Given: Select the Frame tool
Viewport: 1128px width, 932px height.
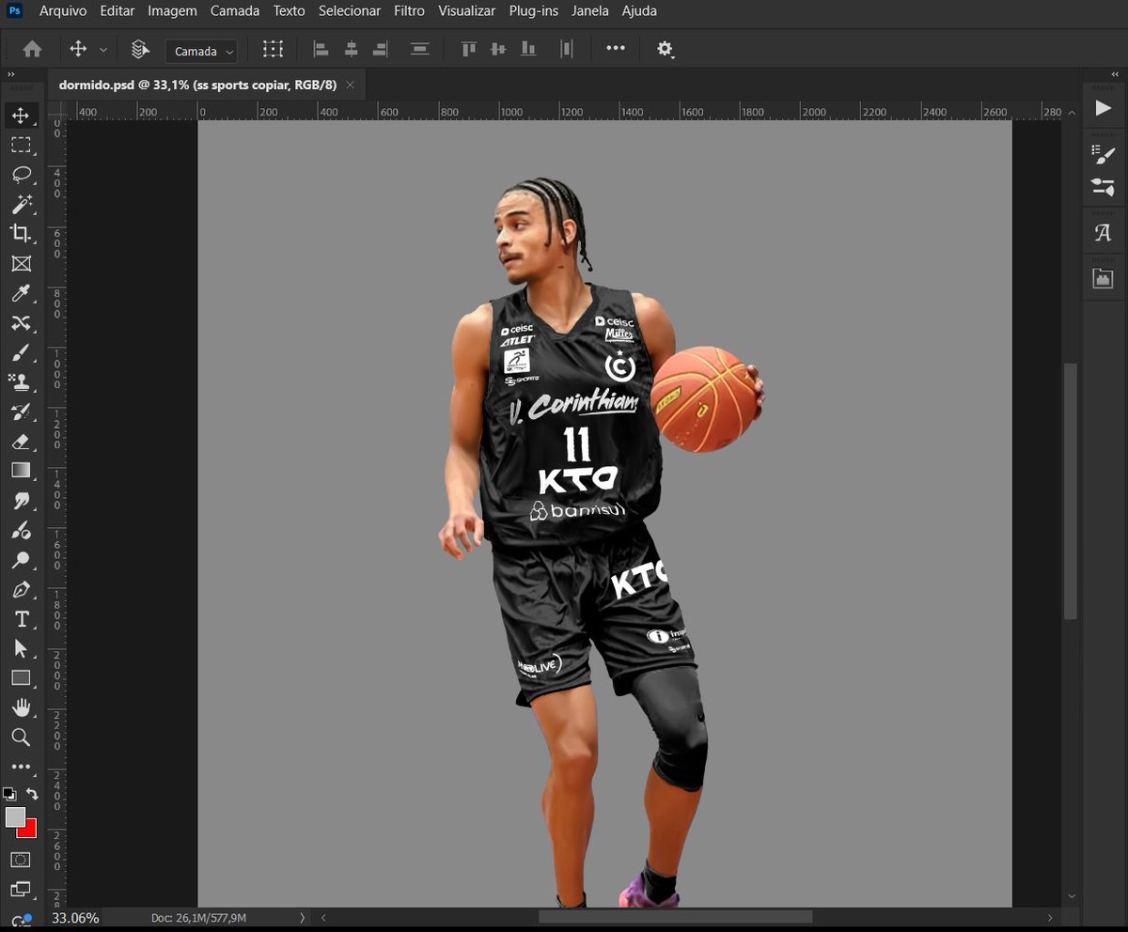Looking at the screenshot, I should click(x=21, y=263).
